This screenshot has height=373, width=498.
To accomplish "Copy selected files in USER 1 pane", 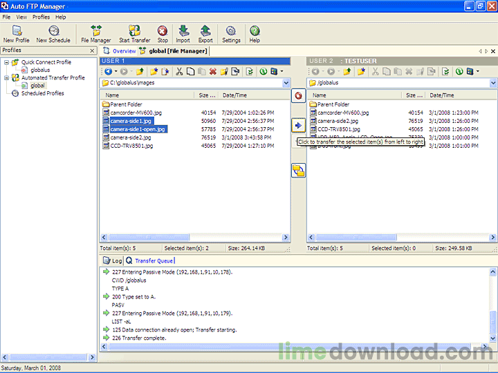I will tap(191, 72).
